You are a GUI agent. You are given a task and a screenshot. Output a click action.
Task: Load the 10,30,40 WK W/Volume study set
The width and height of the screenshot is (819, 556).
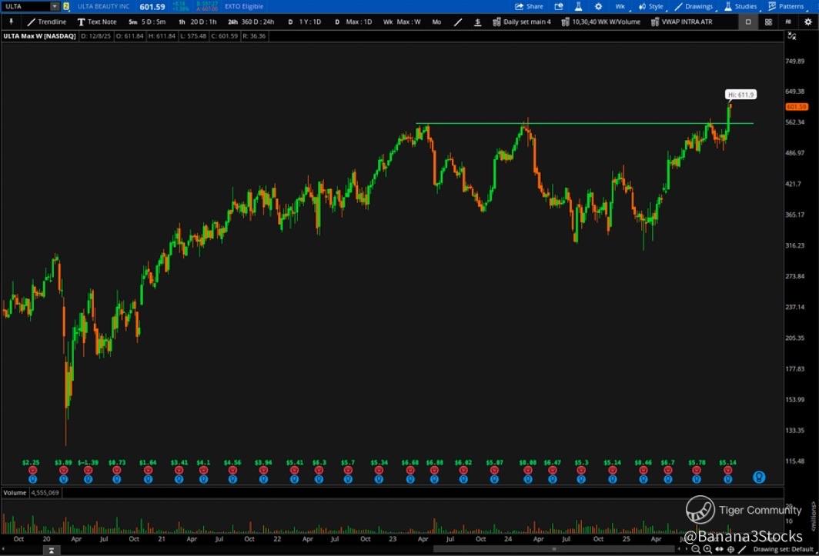(600, 22)
